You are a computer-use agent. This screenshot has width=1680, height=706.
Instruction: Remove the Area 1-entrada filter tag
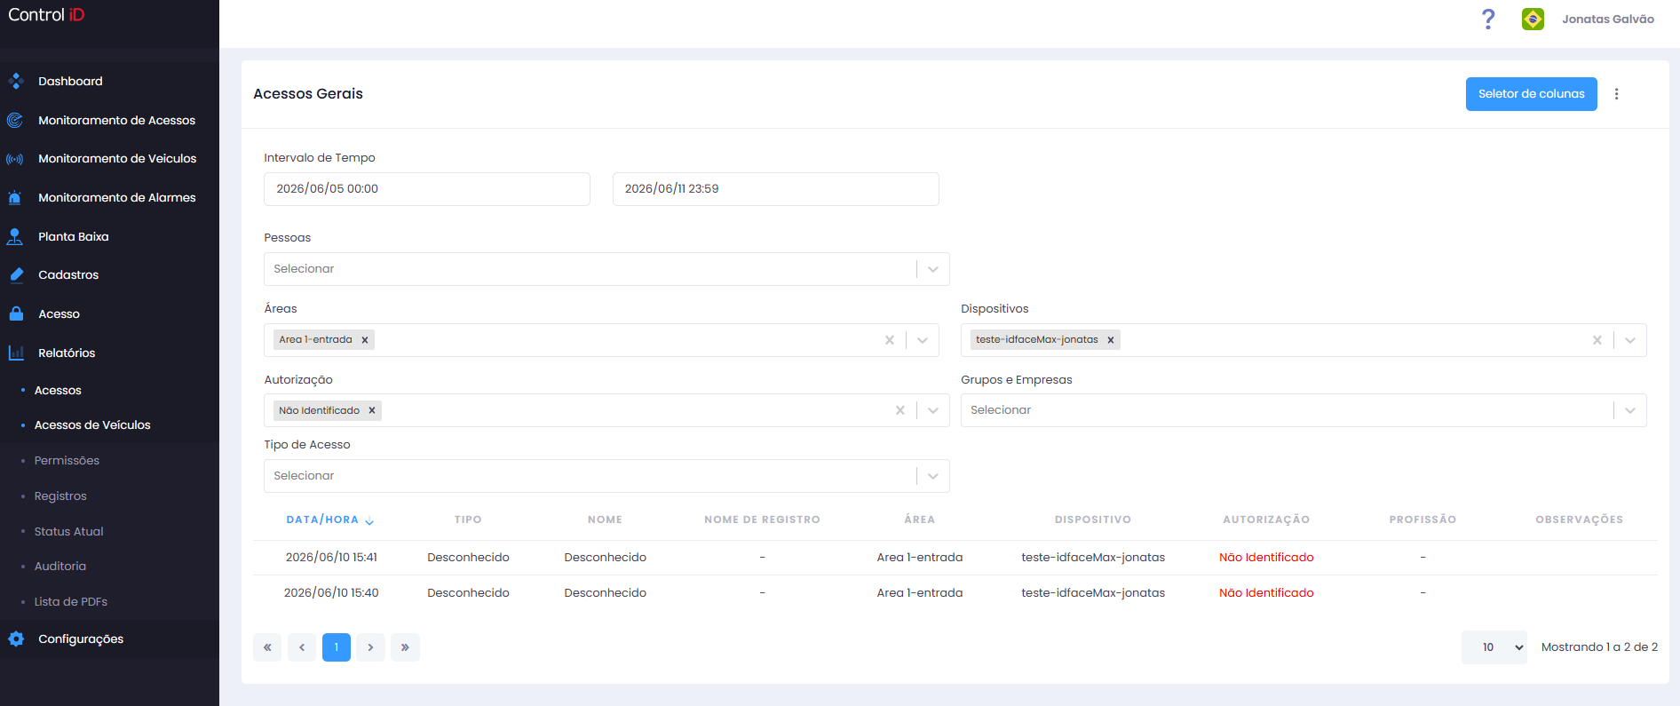[x=364, y=340]
